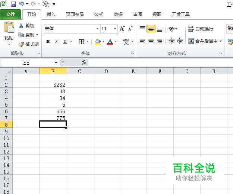The width and height of the screenshot is (233, 194).
Task: Click the Increase Indent icon
Action: click(x=180, y=41)
